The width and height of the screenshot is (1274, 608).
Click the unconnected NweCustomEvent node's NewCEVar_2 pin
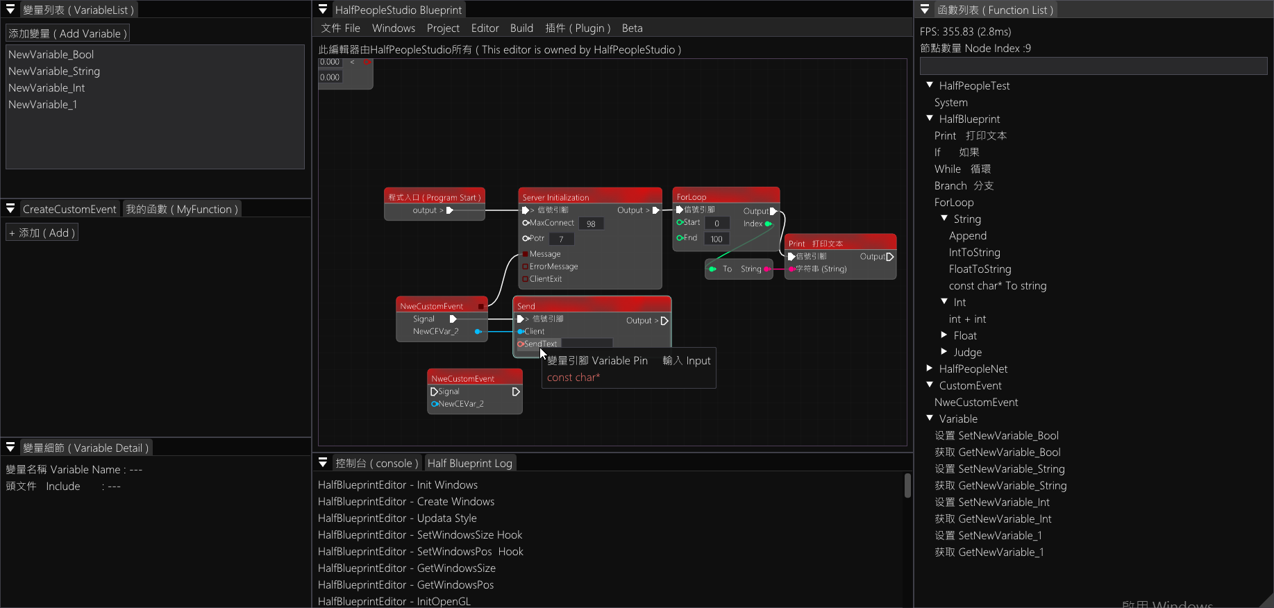435,404
